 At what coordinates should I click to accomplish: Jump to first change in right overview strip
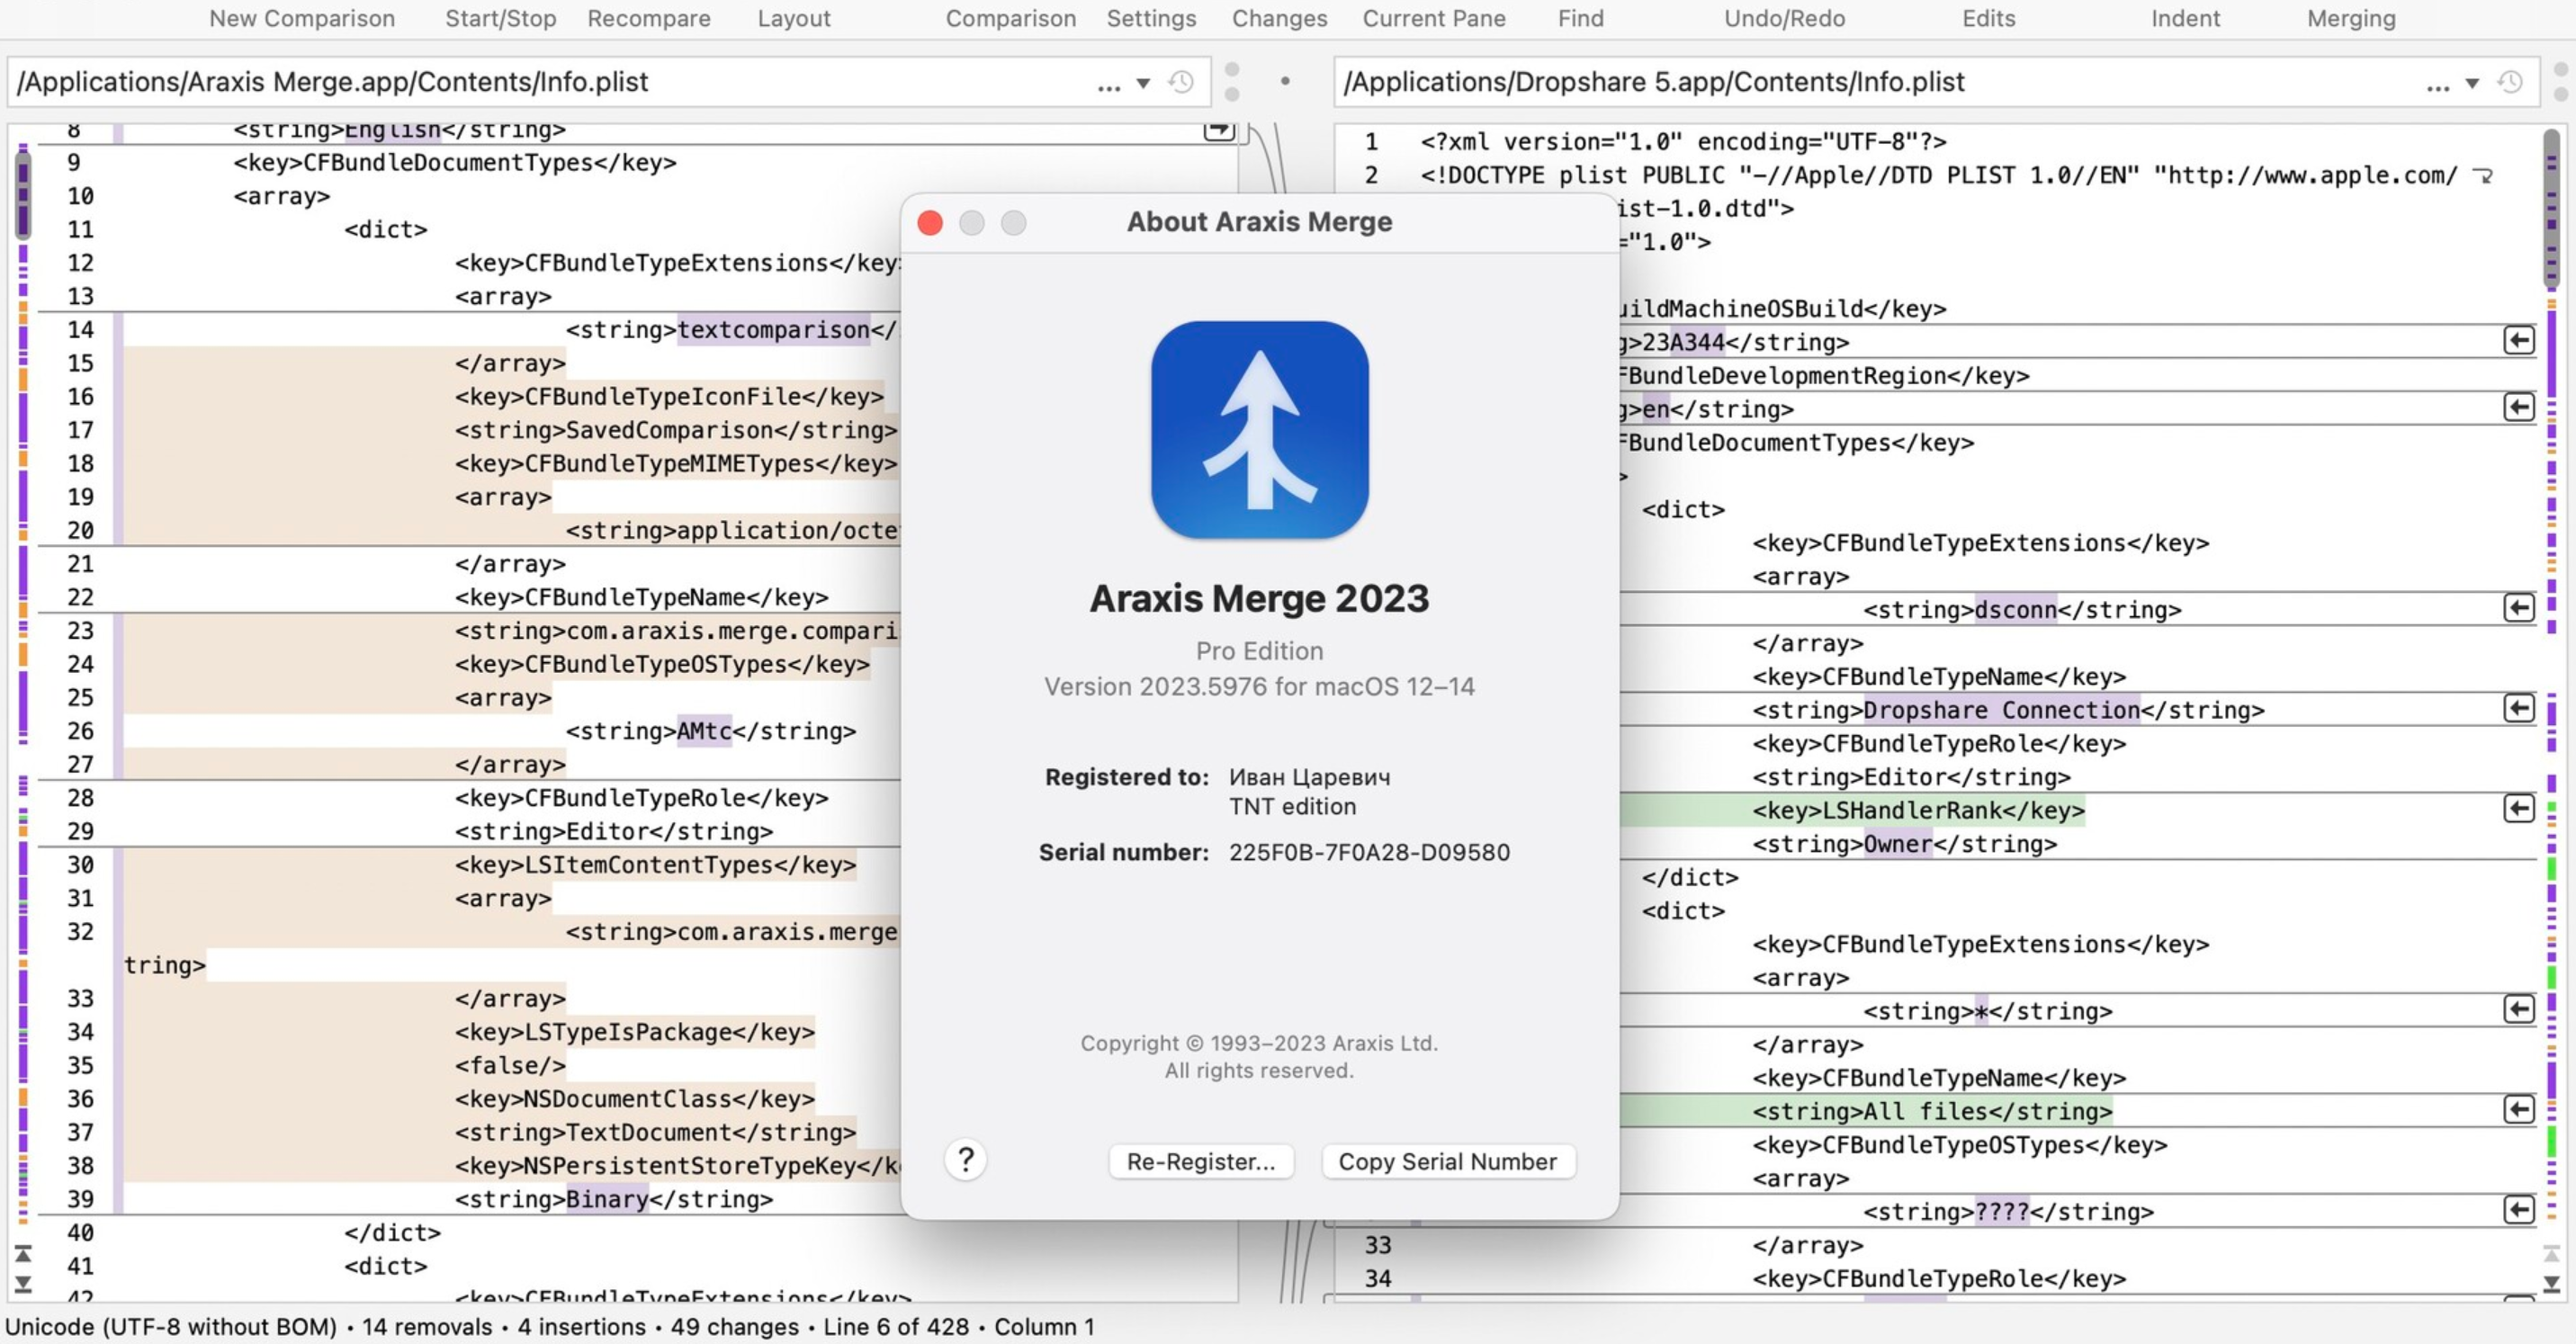[2552, 1254]
